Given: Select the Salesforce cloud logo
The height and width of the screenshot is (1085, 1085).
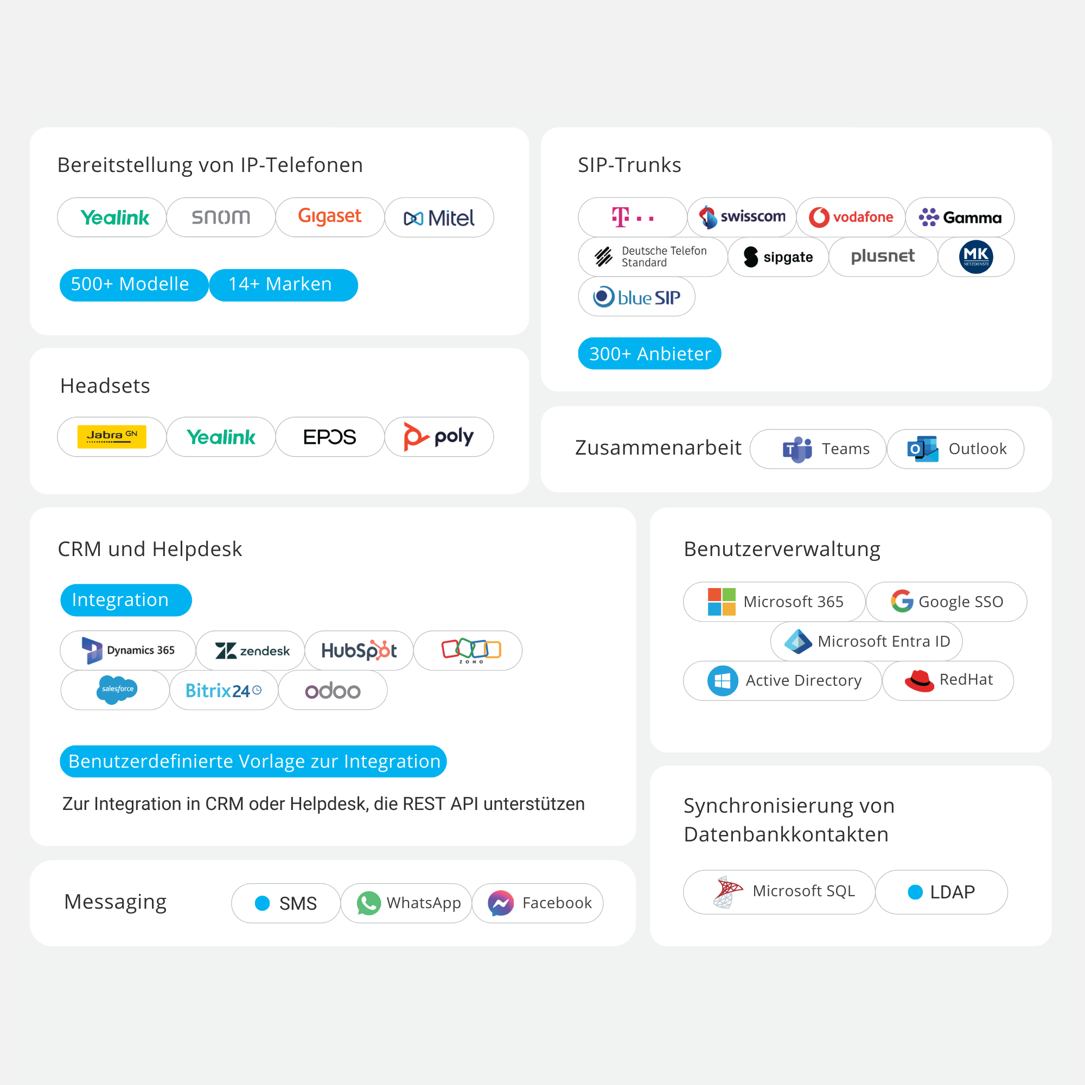Looking at the screenshot, I should pos(116,689).
